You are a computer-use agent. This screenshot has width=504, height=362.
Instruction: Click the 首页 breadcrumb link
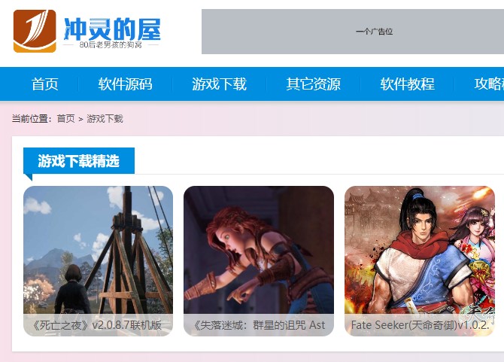[x=65, y=119]
